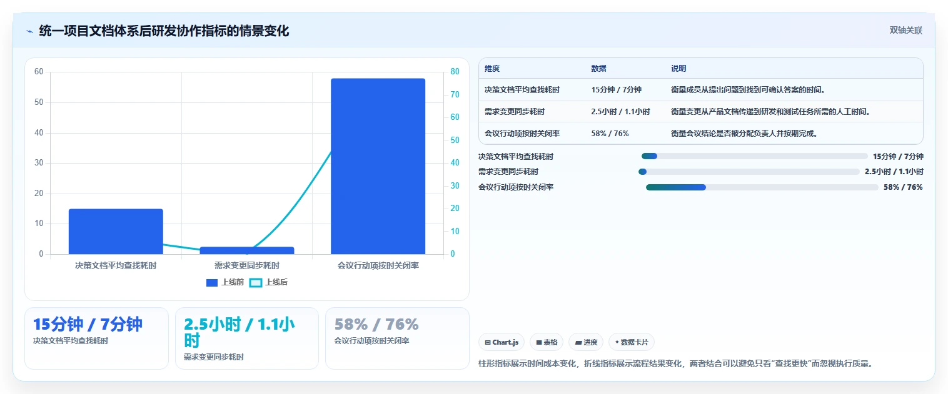Viewport: 948px width, 394px height.
Task: Click the 会议行动项按时关闭率 table row label
Action: click(522, 134)
